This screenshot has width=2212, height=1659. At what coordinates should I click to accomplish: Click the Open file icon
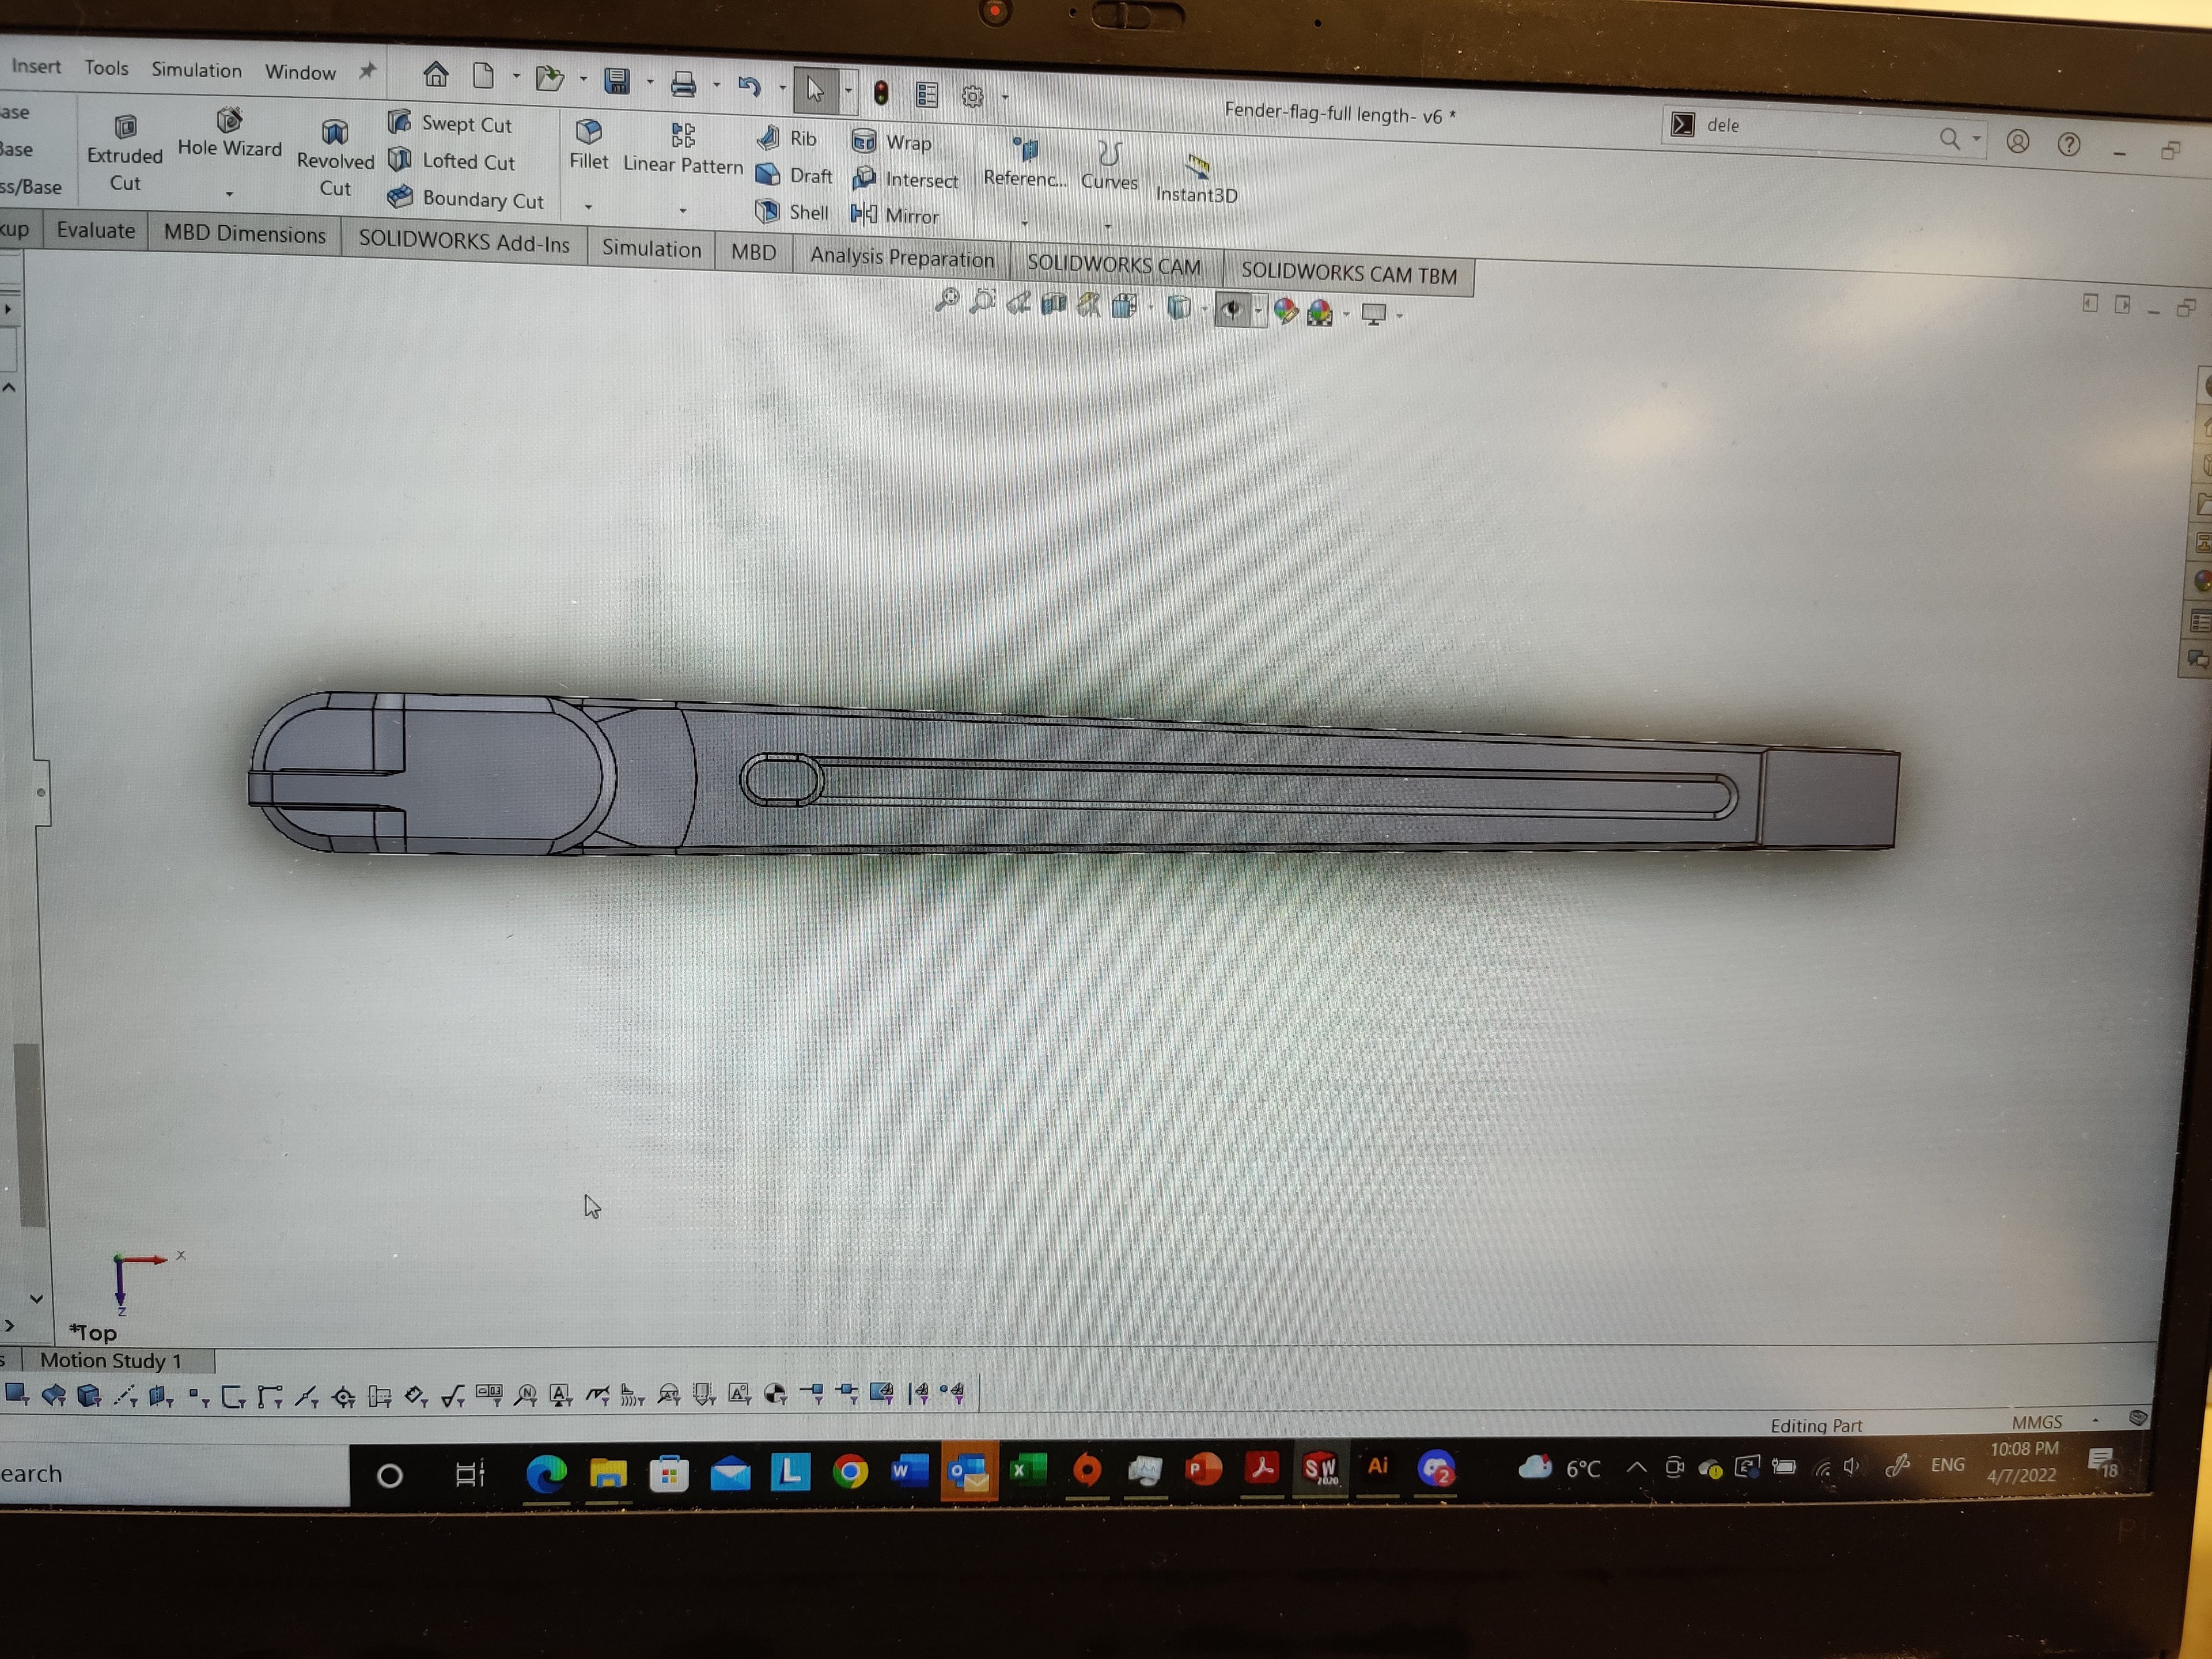pos(549,78)
